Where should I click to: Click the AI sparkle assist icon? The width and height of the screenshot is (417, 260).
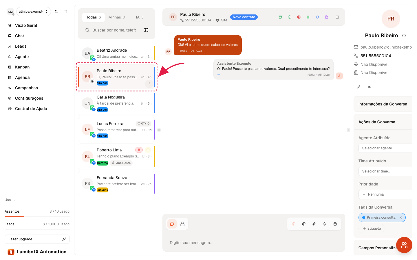[x=293, y=224]
